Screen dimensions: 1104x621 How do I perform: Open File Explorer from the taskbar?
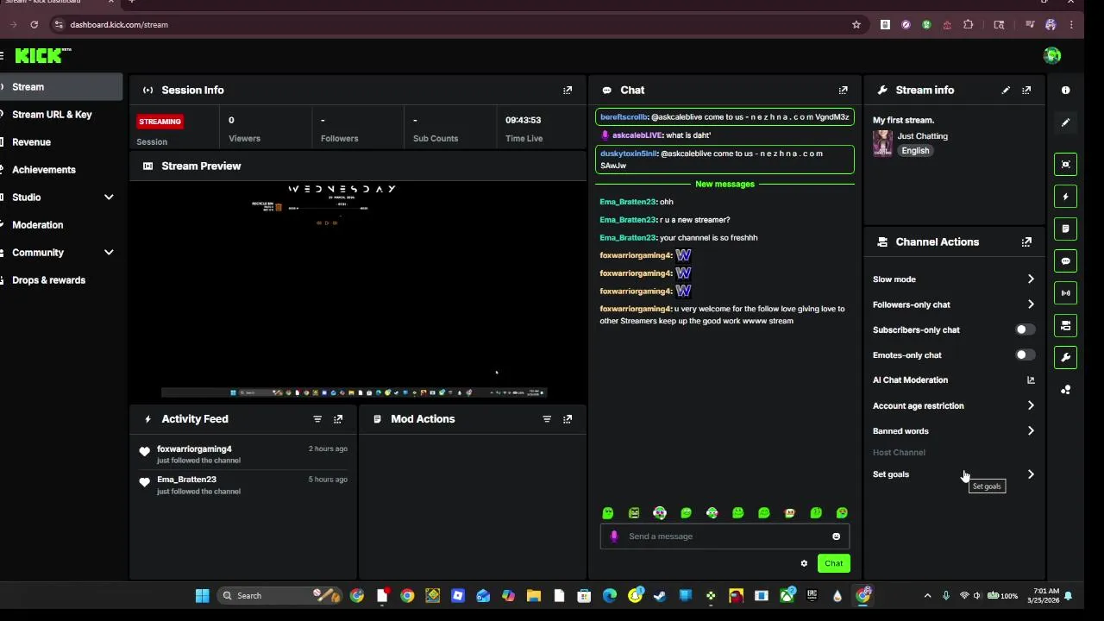click(534, 595)
